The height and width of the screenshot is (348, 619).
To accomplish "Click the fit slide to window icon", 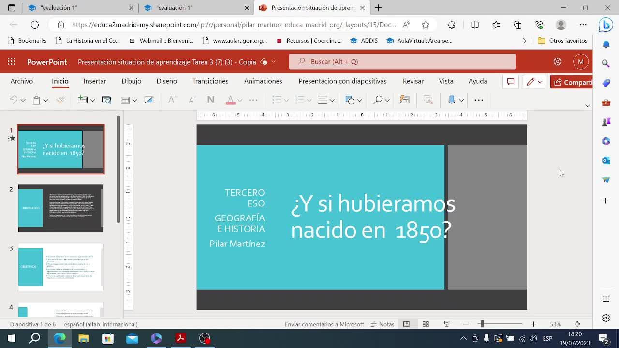I will click(577, 324).
